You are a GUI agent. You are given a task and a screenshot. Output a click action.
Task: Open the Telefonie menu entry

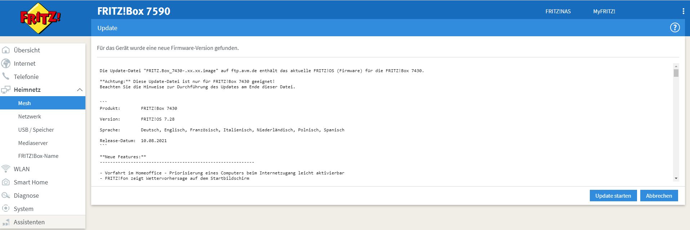click(x=26, y=77)
